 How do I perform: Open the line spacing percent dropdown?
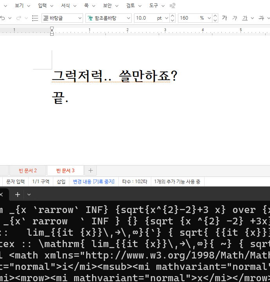coord(209,18)
